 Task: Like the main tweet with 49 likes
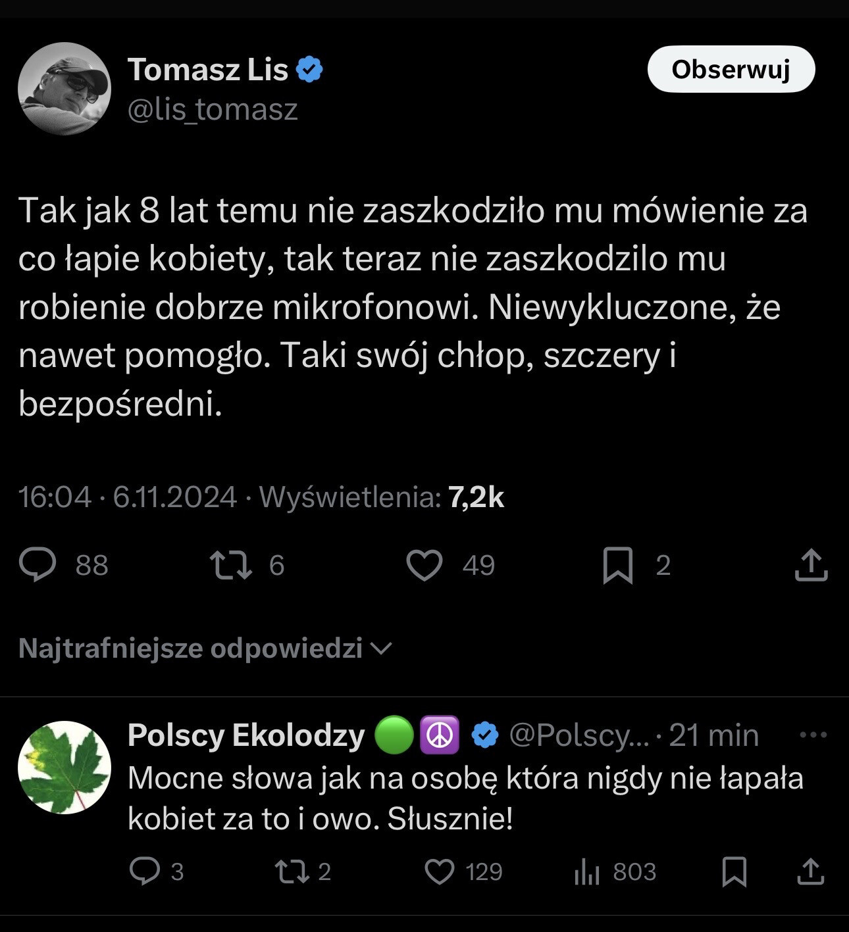coord(424,565)
